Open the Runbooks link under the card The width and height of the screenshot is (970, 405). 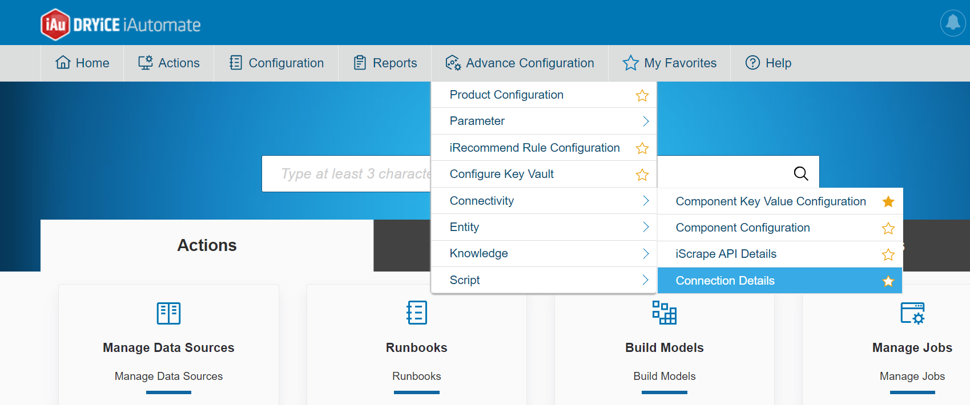tap(417, 376)
